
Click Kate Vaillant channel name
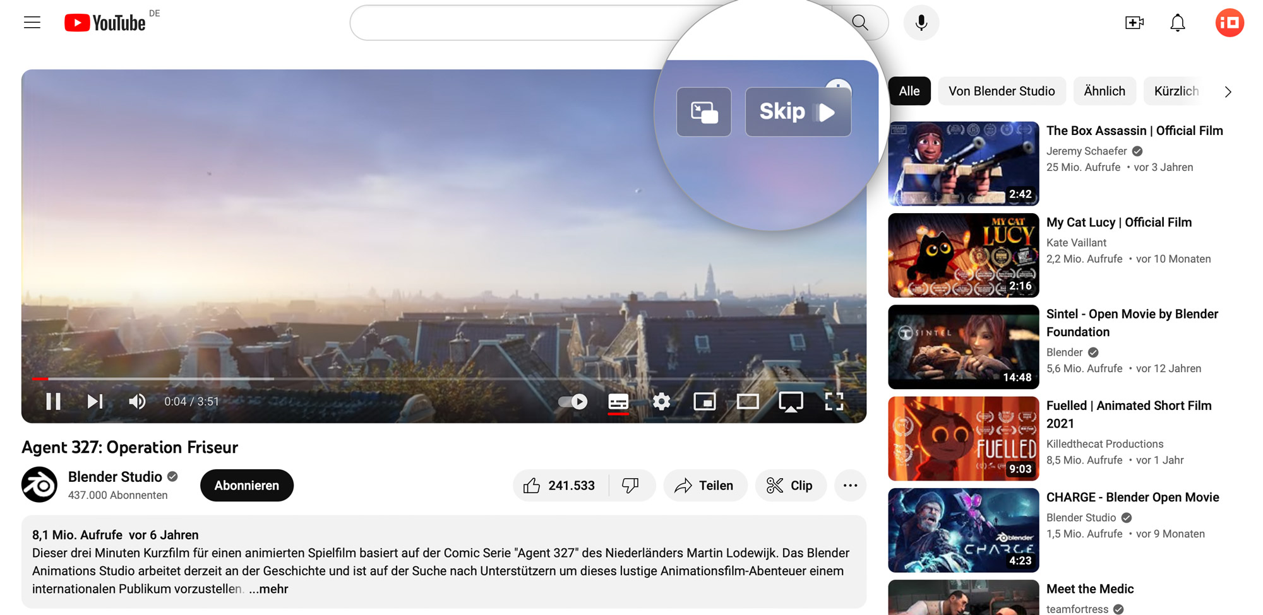coord(1077,243)
